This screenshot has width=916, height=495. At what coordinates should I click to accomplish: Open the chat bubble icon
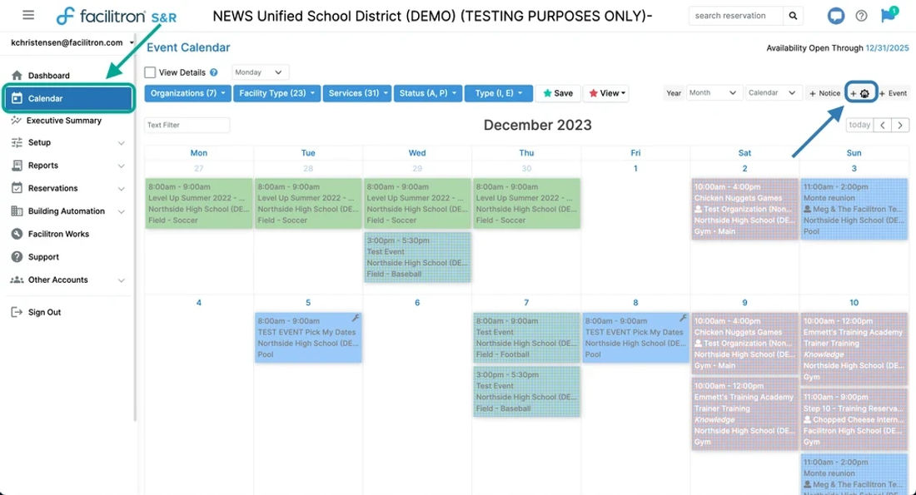[836, 16]
